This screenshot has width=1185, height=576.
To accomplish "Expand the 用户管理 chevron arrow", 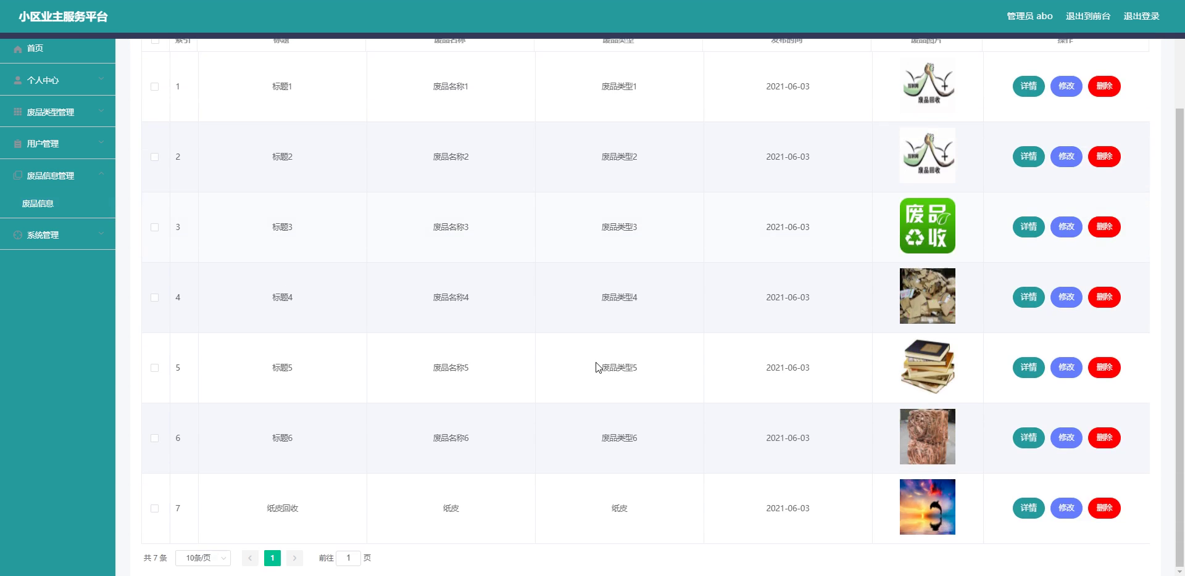I will [101, 143].
